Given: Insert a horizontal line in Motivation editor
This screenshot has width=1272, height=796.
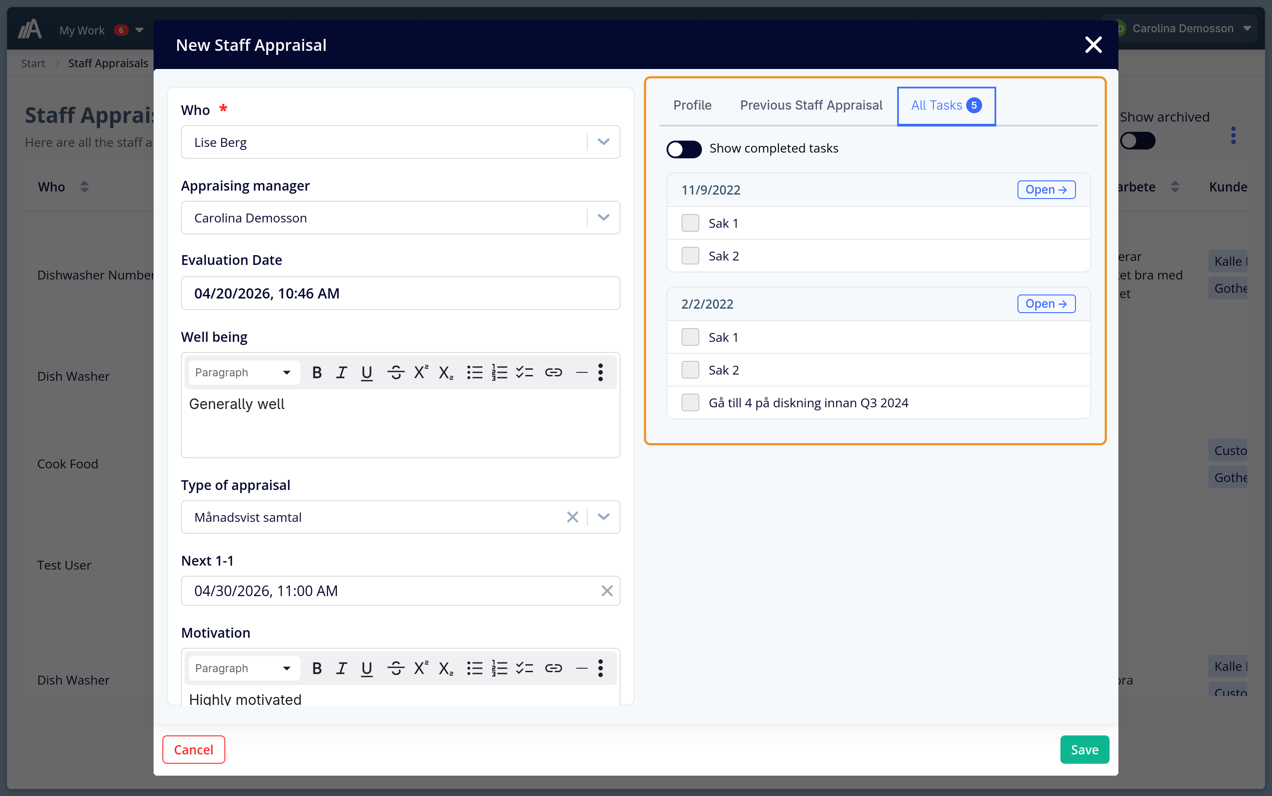Looking at the screenshot, I should pos(581,668).
